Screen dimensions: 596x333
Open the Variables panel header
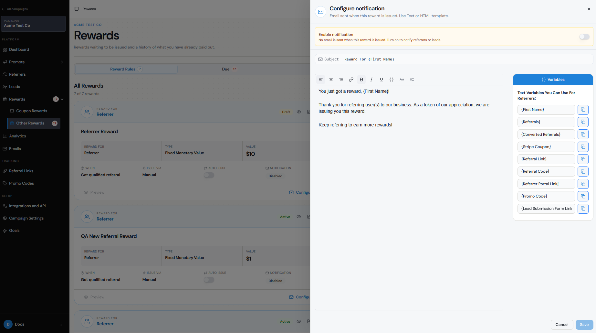[553, 80]
